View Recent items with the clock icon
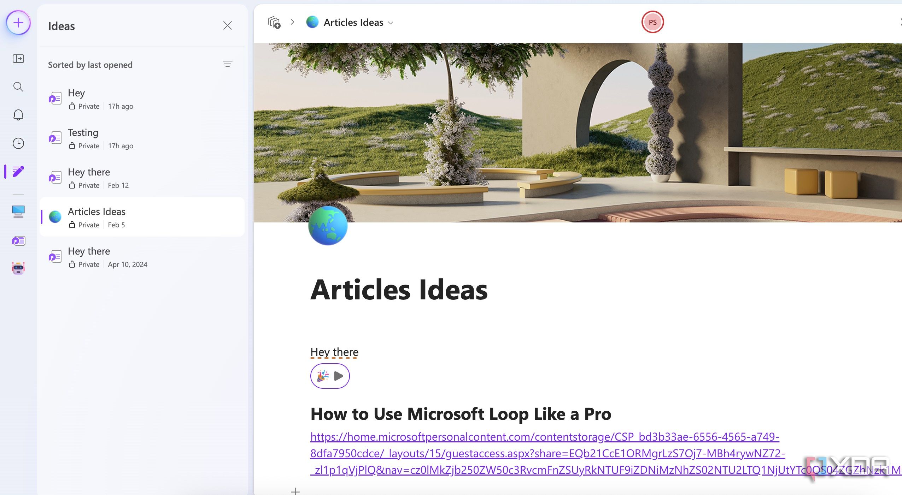 point(18,143)
